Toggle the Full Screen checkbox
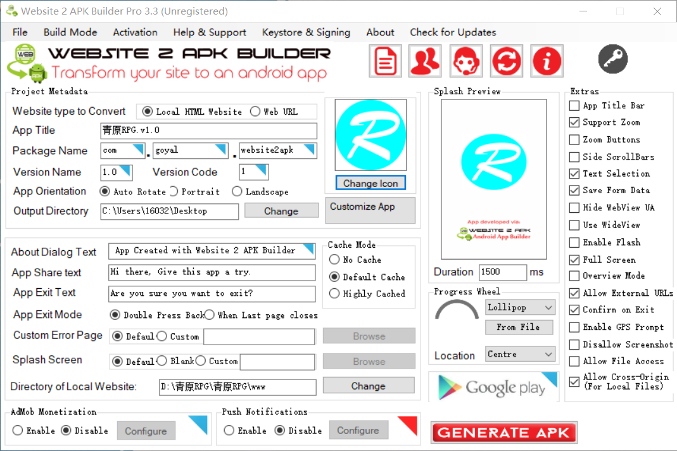The height and width of the screenshot is (451, 677). (x=574, y=260)
